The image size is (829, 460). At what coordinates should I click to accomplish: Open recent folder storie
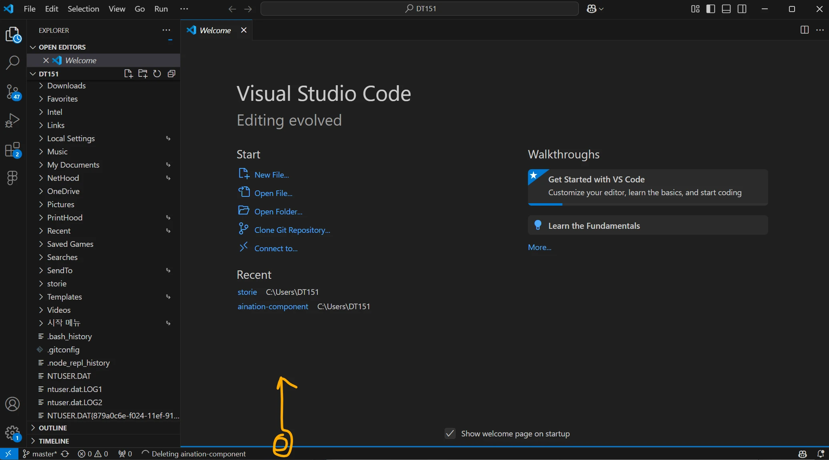click(247, 292)
